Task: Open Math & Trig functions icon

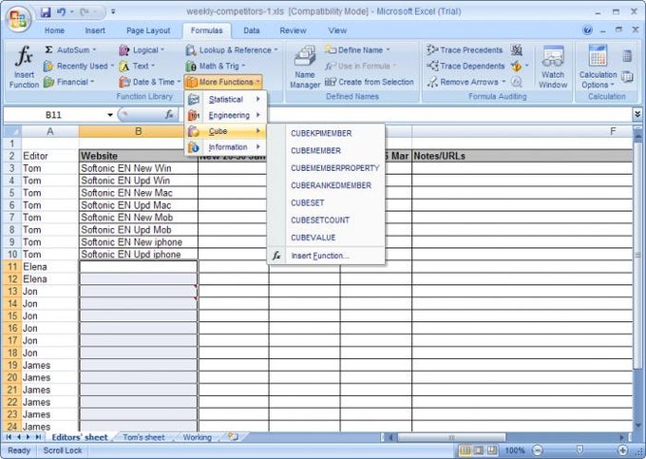Action: click(x=191, y=66)
